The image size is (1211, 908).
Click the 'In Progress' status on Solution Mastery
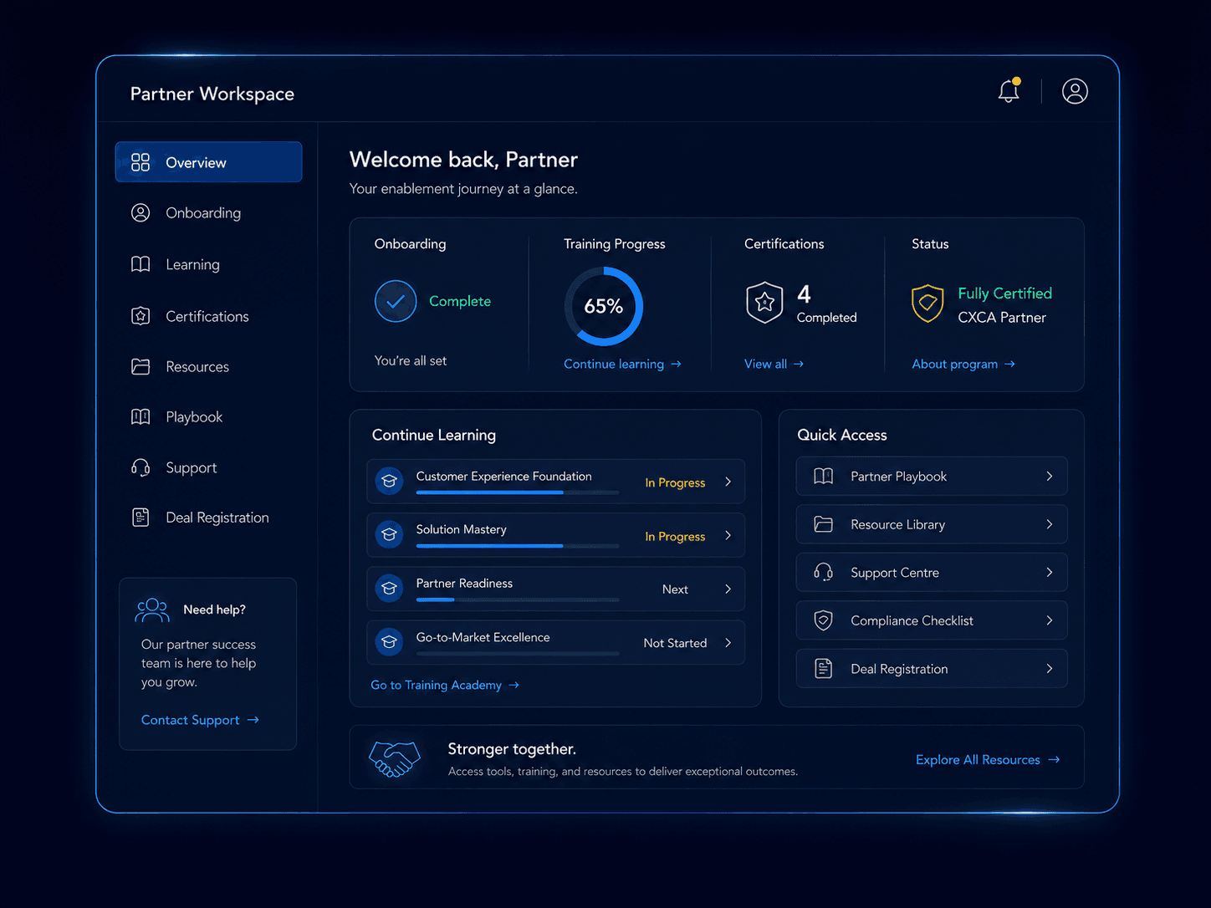(x=675, y=536)
